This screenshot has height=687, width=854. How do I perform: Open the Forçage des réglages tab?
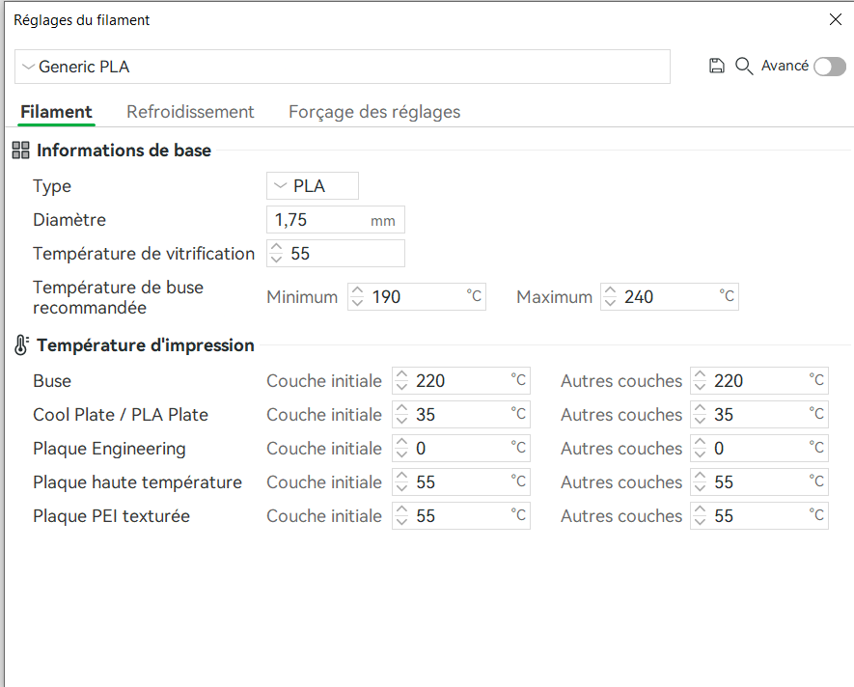click(x=374, y=112)
